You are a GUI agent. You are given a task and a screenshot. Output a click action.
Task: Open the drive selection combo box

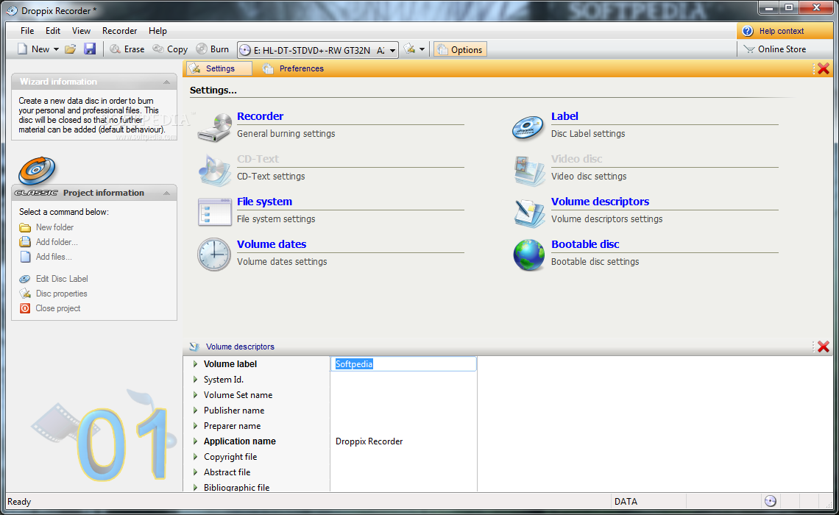(318, 50)
